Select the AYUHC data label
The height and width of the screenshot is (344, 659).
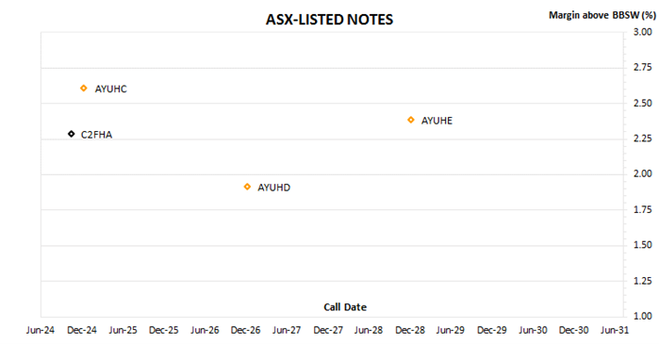point(111,89)
